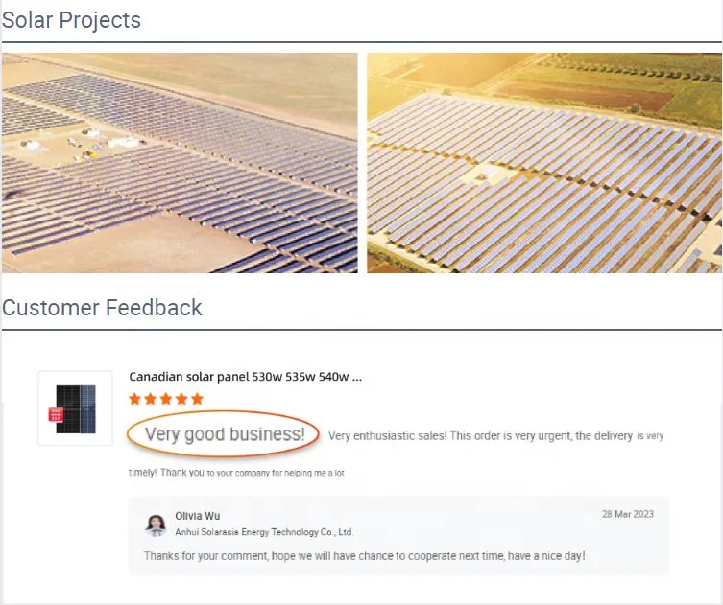Click Olivia Wu's avatar picture

point(156,524)
